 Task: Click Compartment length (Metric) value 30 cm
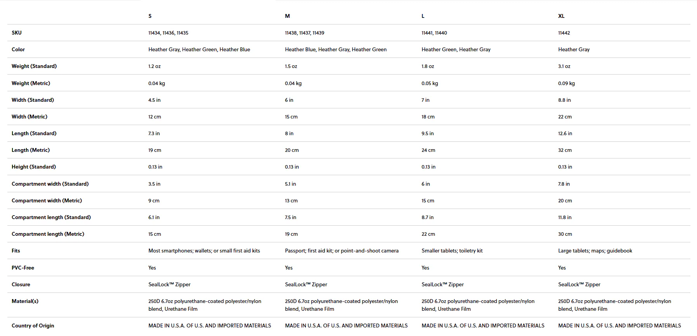[565, 234]
